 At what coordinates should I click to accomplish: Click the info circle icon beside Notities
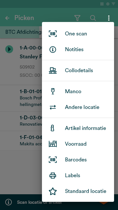tap(53, 50)
